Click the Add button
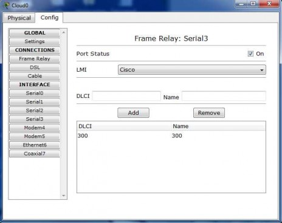The height and width of the screenshot is (223, 282). (133, 113)
